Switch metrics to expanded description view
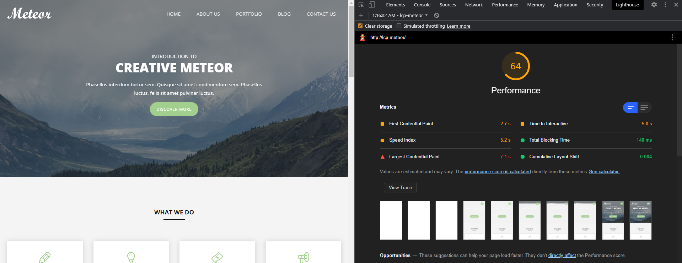The image size is (682, 263). click(x=644, y=108)
